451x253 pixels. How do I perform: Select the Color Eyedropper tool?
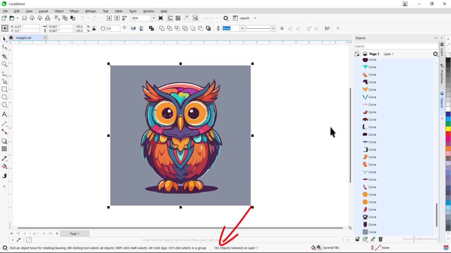tap(4, 158)
